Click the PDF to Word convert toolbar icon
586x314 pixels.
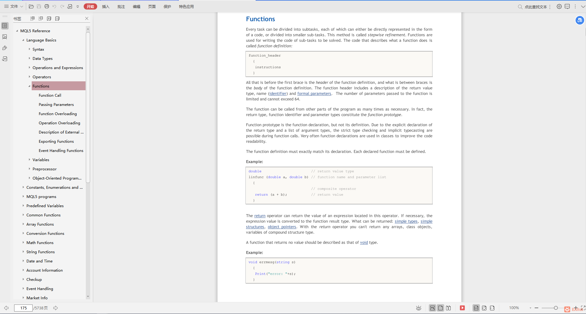70,6
